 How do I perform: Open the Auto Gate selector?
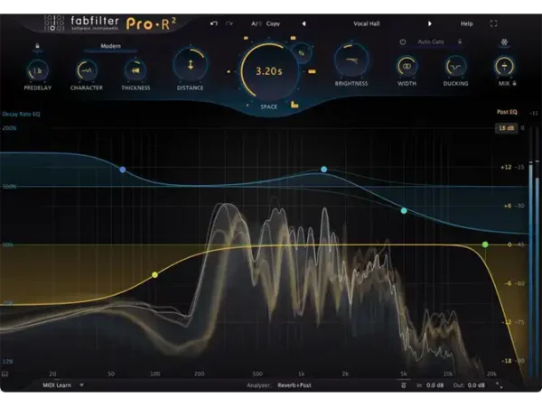coord(431,42)
